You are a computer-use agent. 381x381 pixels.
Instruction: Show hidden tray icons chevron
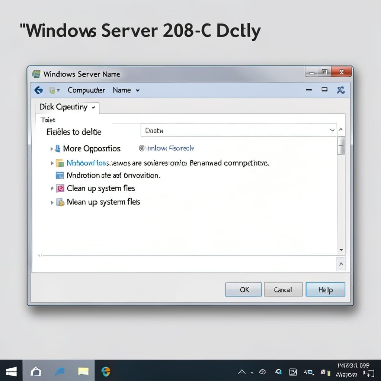pyautogui.click(x=242, y=372)
